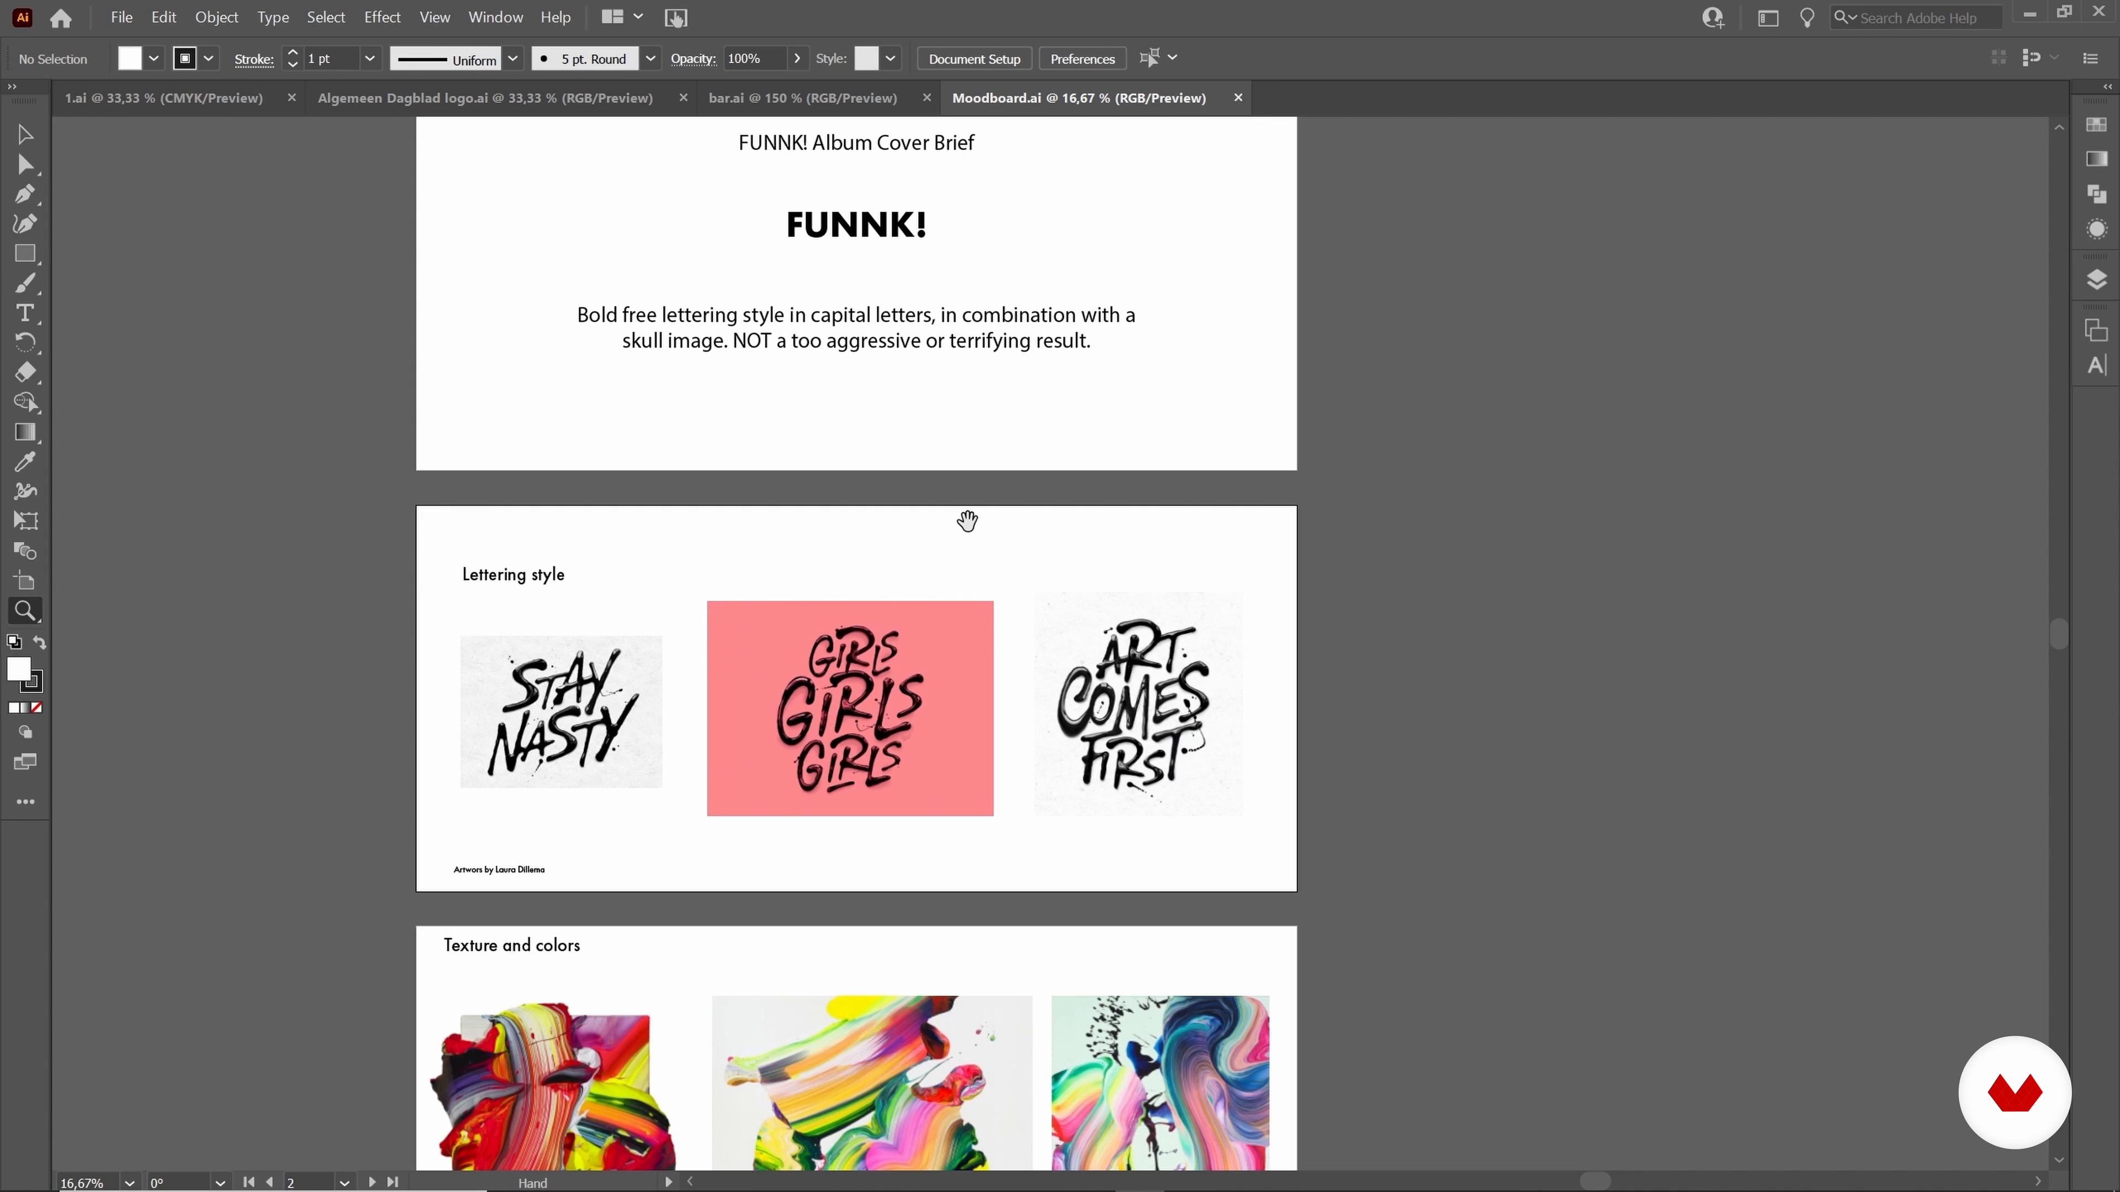Select the Paintbrush tool
This screenshot has width=2120, height=1192.
pyautogui.click(x=25, y=284)
